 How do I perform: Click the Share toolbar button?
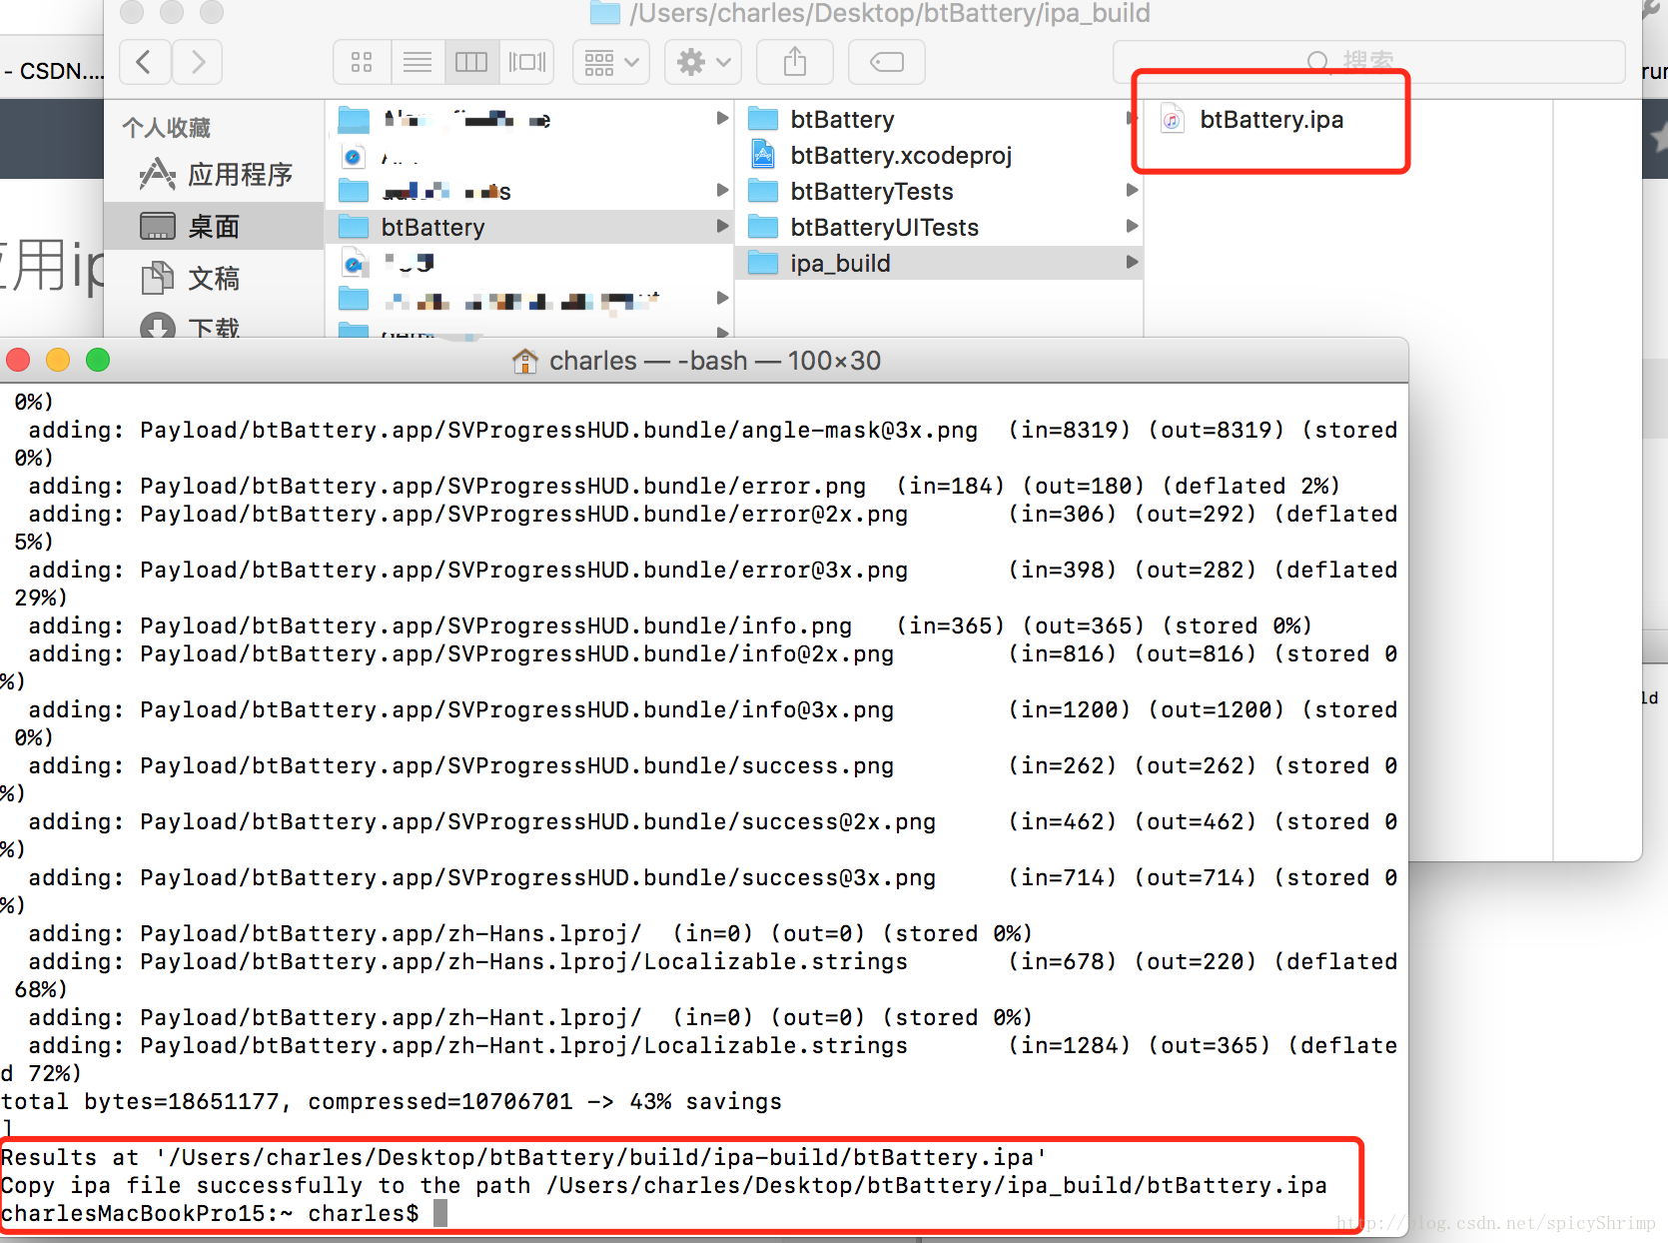tap(795, 62)
